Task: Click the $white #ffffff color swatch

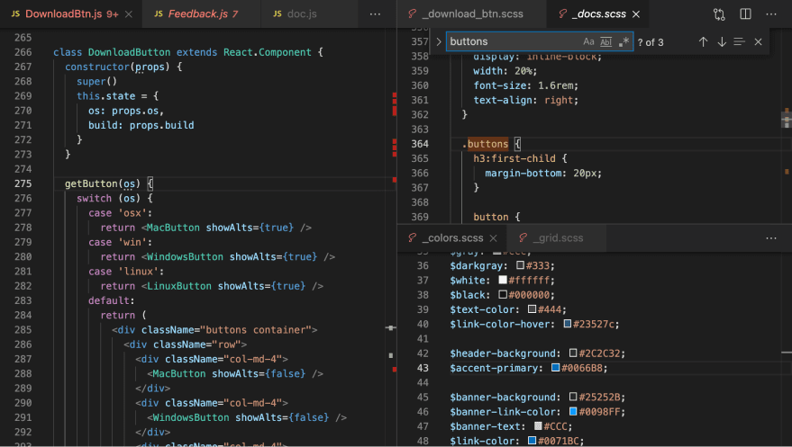Action: pyautogui.click(x=503, y=281)
